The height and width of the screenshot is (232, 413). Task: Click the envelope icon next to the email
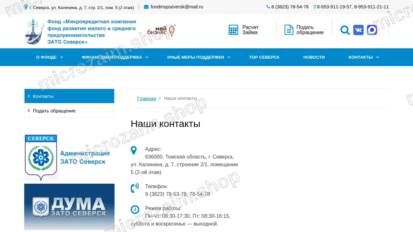pyautogui.click(x=146, y=7)
